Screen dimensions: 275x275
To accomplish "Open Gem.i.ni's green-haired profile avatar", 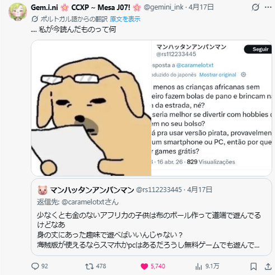I will click(x=17, y=11).
